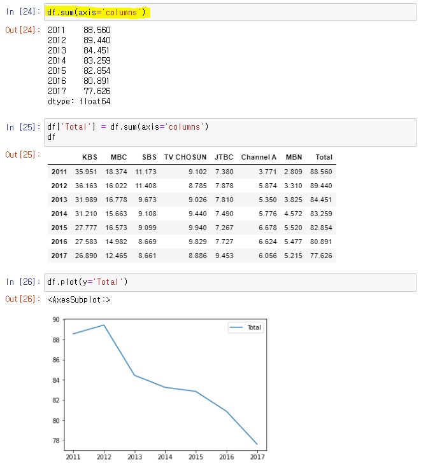Click the 2012 peak of the chart line
Image resolution: width=421 pixels, height=466 pixels.
(x=104, y=325)
